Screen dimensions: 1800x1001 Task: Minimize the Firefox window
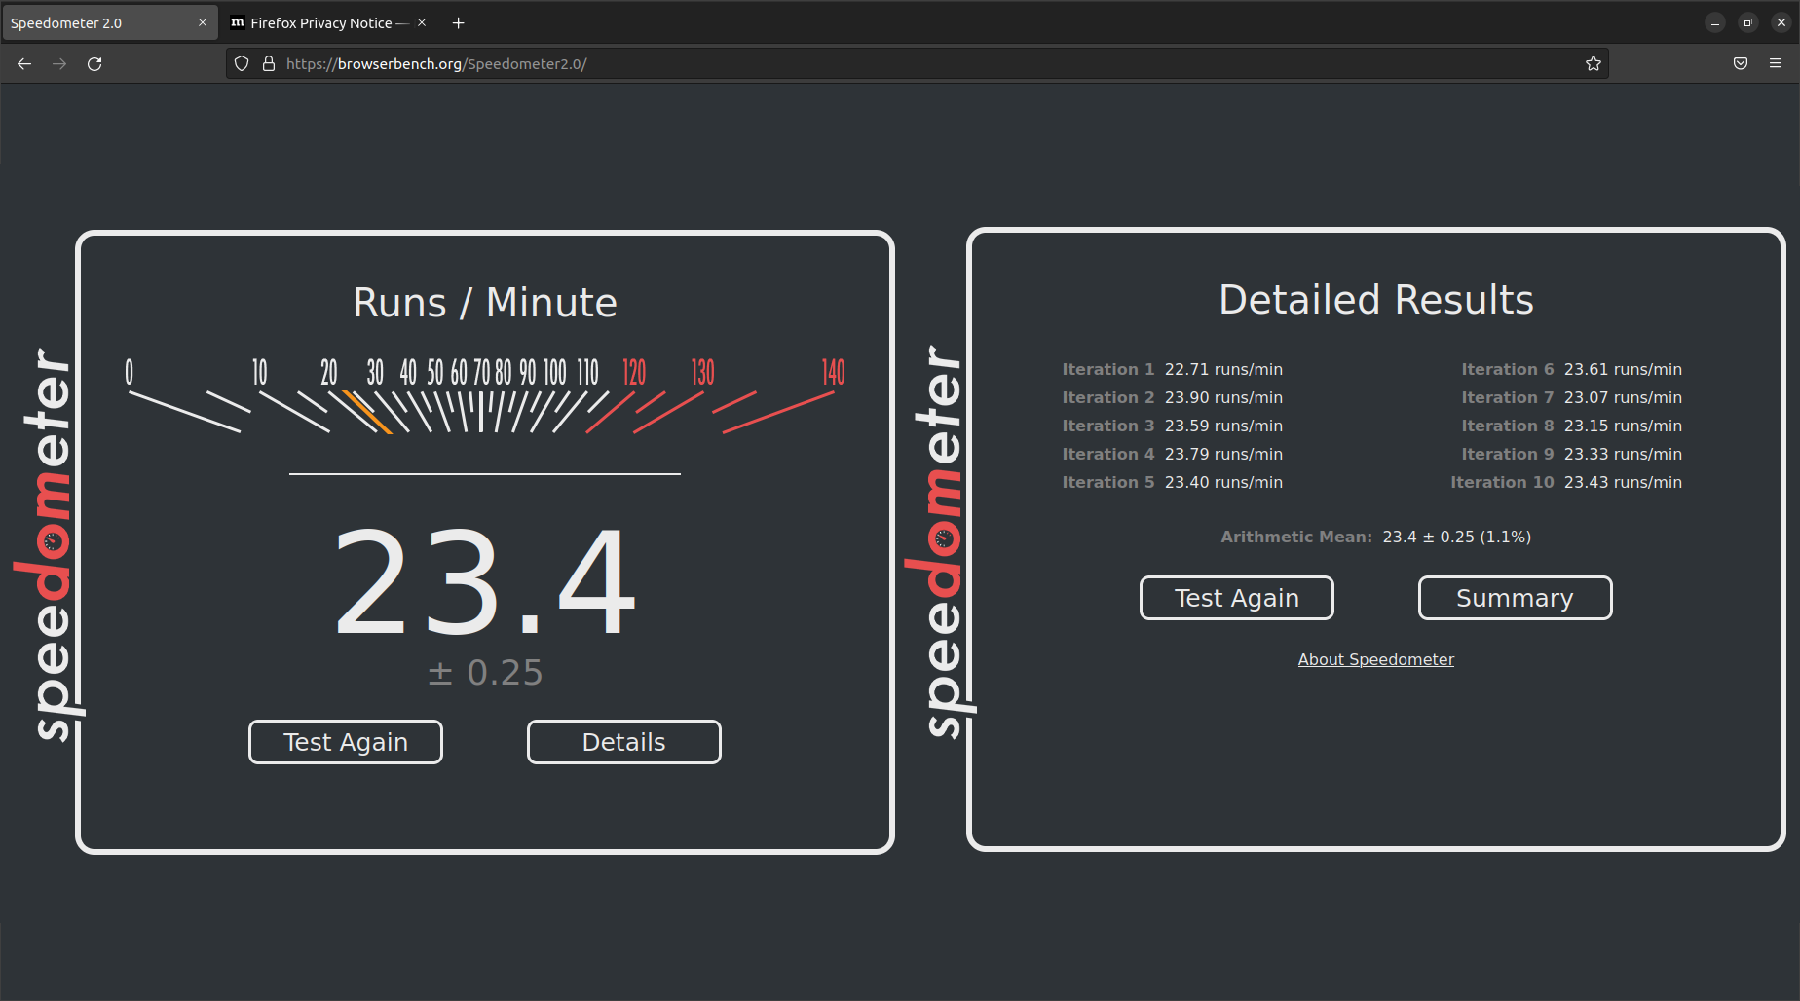click(x=1715, y=22)
